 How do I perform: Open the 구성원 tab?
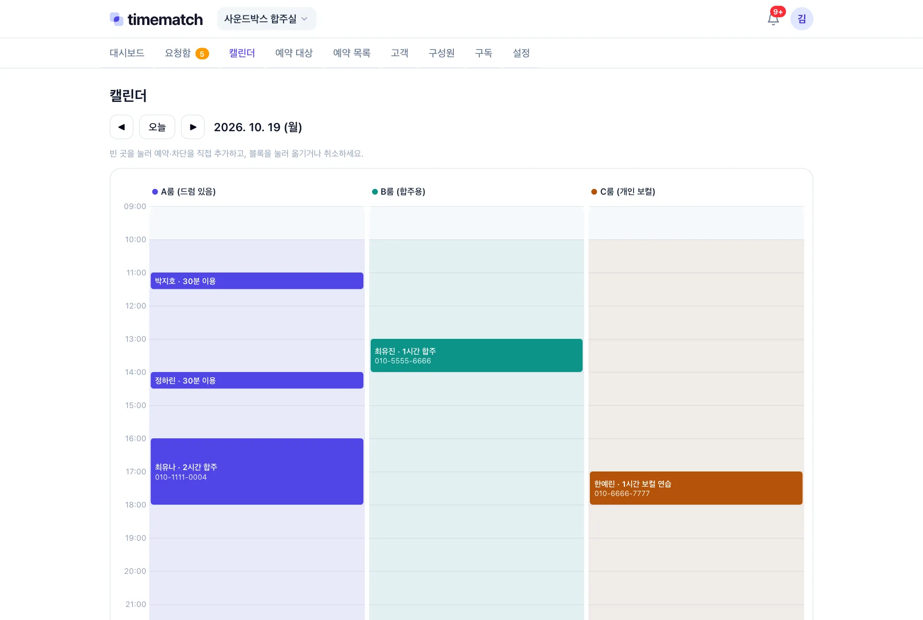point(441,53)
